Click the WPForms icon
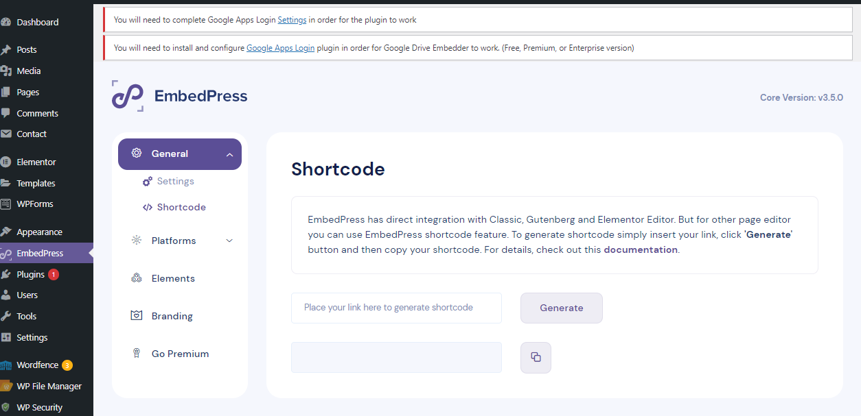Viewport: 861px width, 416px height. point(5,204)
